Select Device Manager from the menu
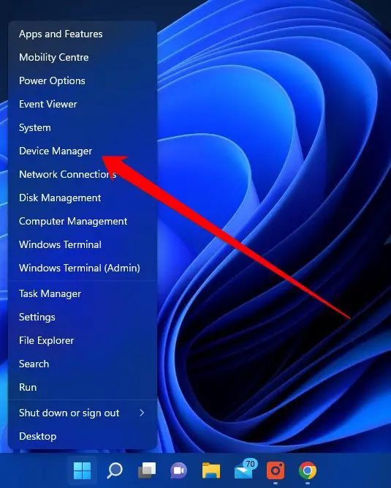391x488 pixels. pyautogui.click(x=56, y=151)
